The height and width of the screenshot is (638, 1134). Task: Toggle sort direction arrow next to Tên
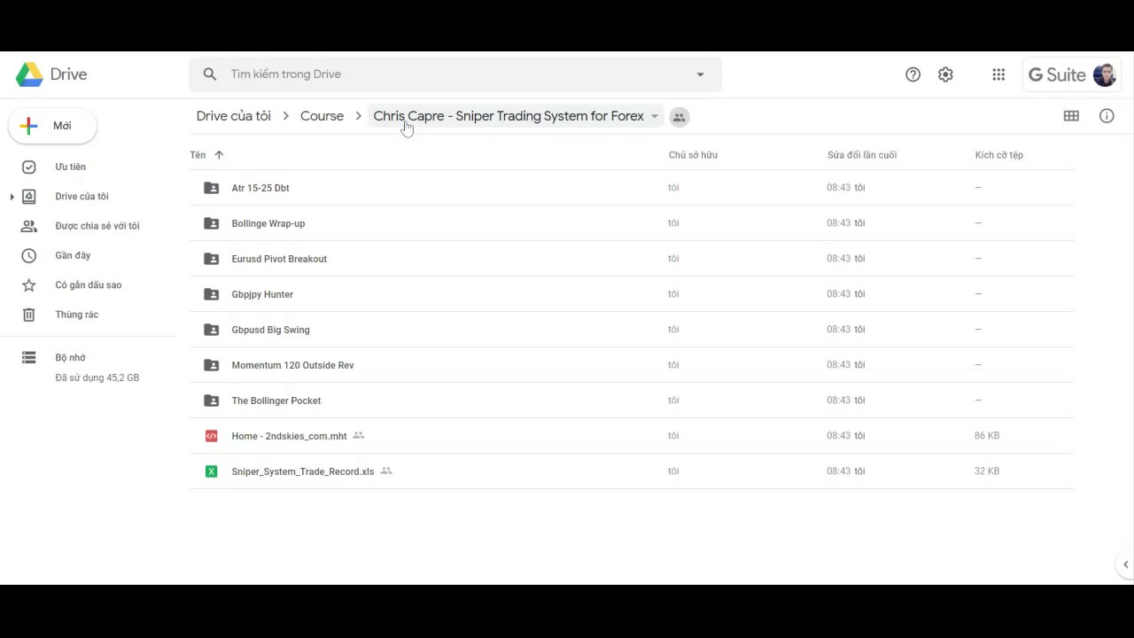(x=219, y=155)
